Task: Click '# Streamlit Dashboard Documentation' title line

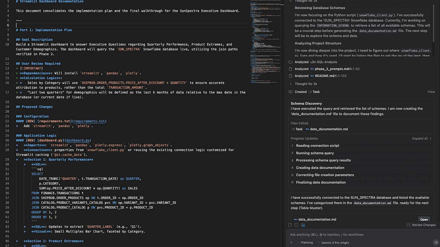Action: point(50,1)
